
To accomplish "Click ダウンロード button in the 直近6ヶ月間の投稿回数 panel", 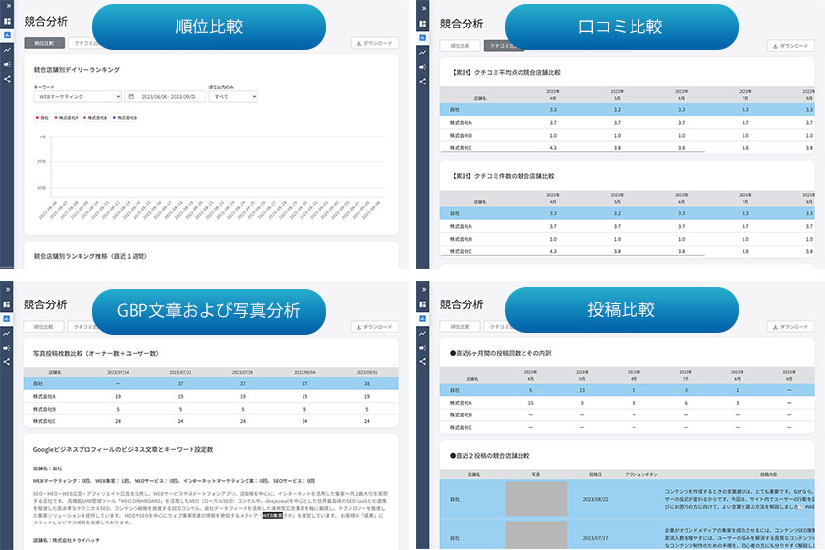I will pos(791,327).
